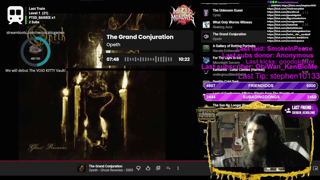Open undergroudblackmetal channel in queue
This screenshot has height=180, width=320.
point(229,74)
